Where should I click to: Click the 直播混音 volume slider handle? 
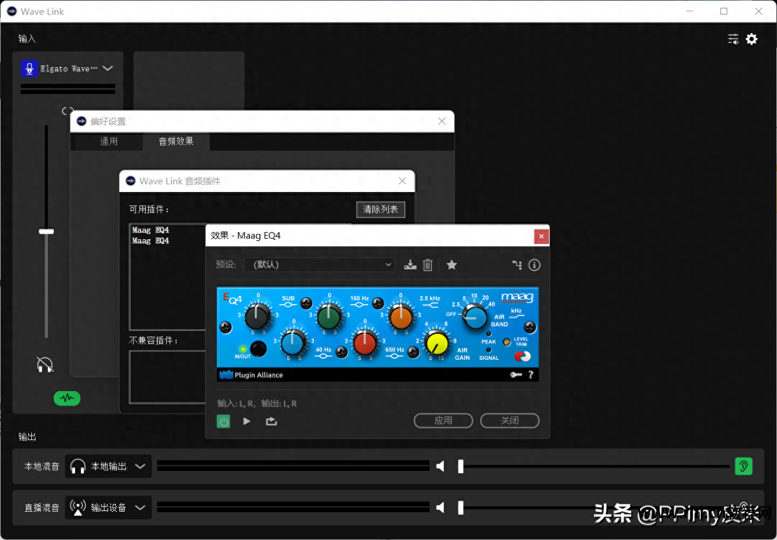tap(461, 508)
